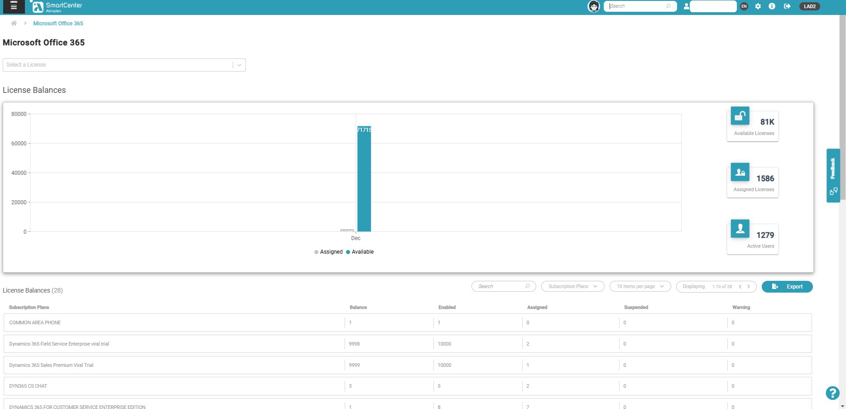Toggle the Available legend series
The width and height of the screenshot is (846, 409).
(x=360, y=252)
